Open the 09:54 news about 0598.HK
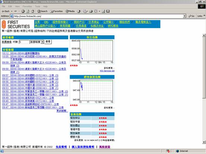206x154 pixels. click(x=30, y=85)
